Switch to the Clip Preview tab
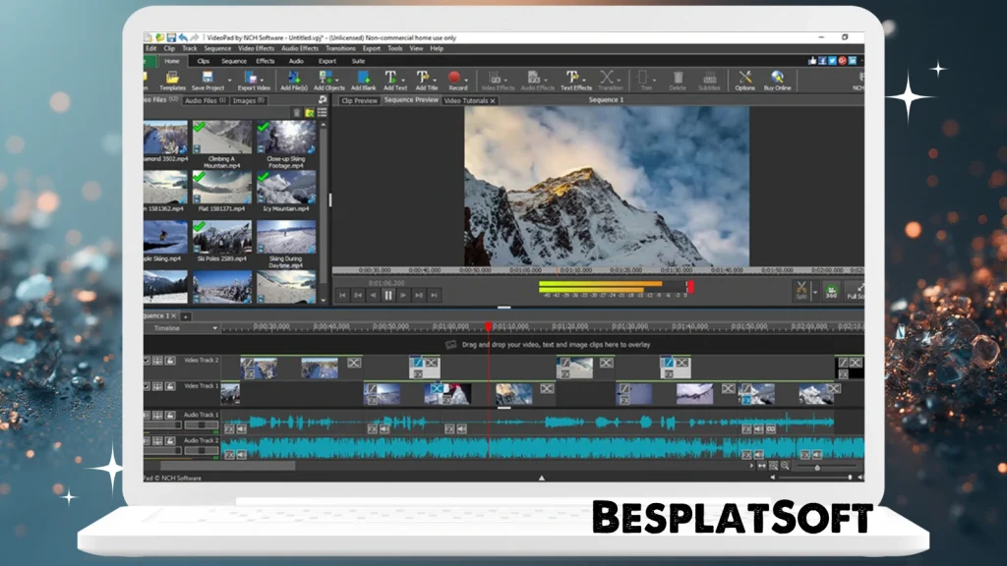Image resolution: width=1007 pixels, height=566 pixels. coord(359,100)
